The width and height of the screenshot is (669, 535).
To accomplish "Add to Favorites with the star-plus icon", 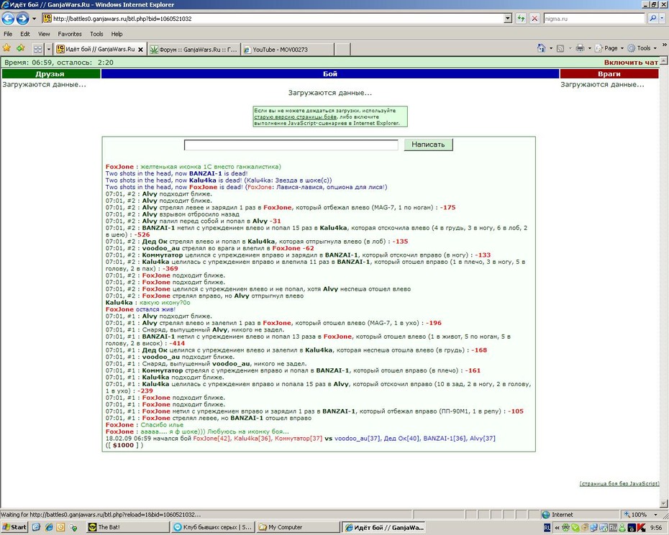I will click(20, 48).
